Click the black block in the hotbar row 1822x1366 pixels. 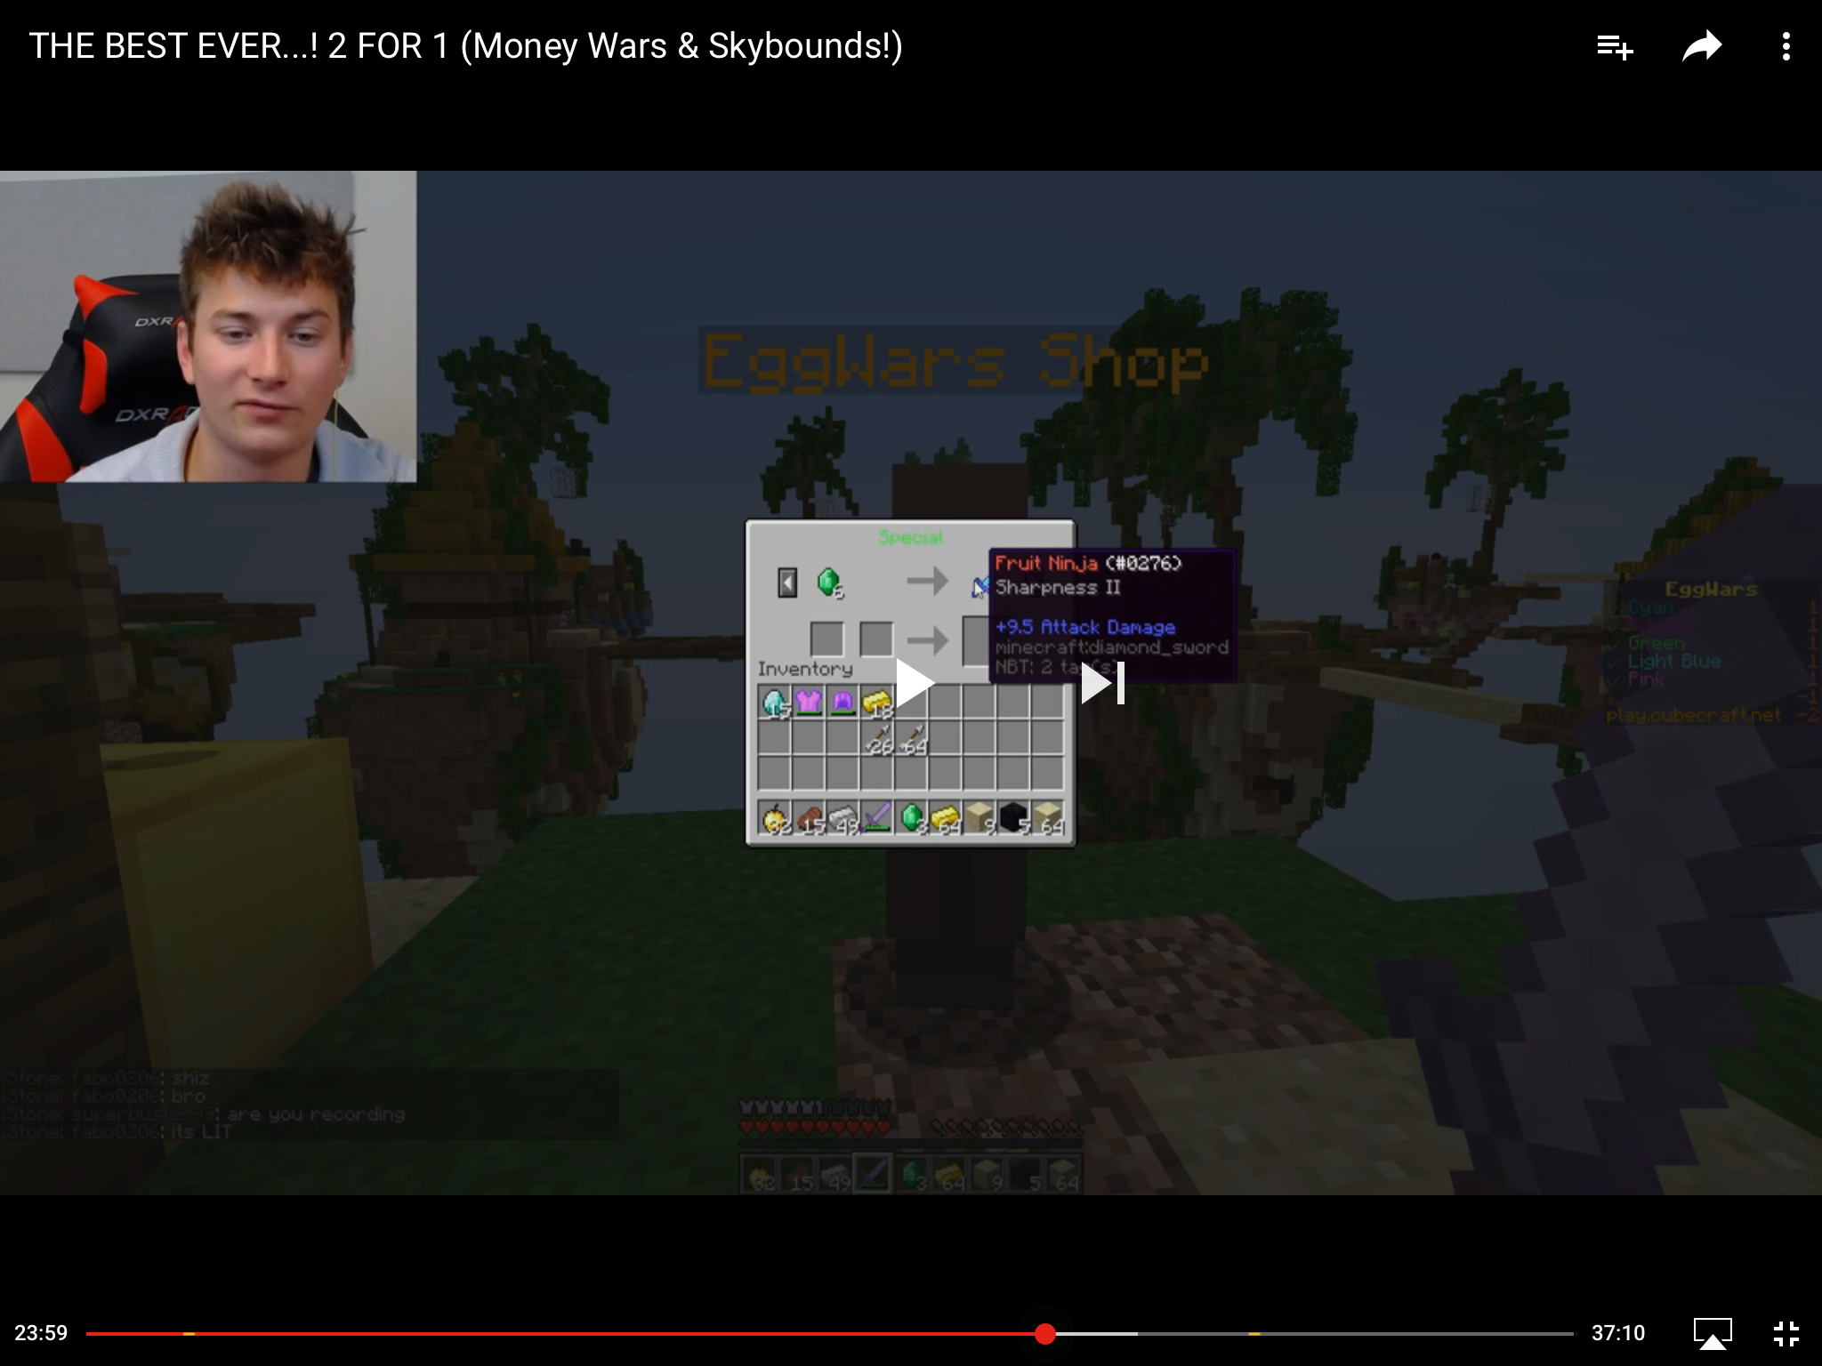[1012, 817]
